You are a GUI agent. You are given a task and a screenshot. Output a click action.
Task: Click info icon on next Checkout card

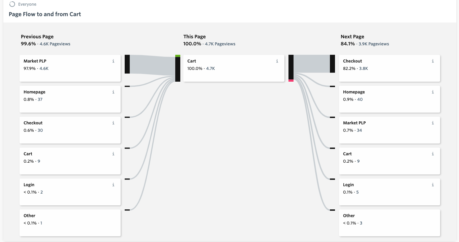(x=433, y=61)
